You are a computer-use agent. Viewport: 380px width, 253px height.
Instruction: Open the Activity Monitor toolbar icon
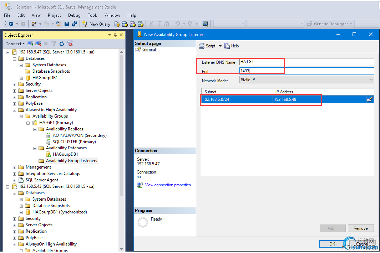pos(206,24)
